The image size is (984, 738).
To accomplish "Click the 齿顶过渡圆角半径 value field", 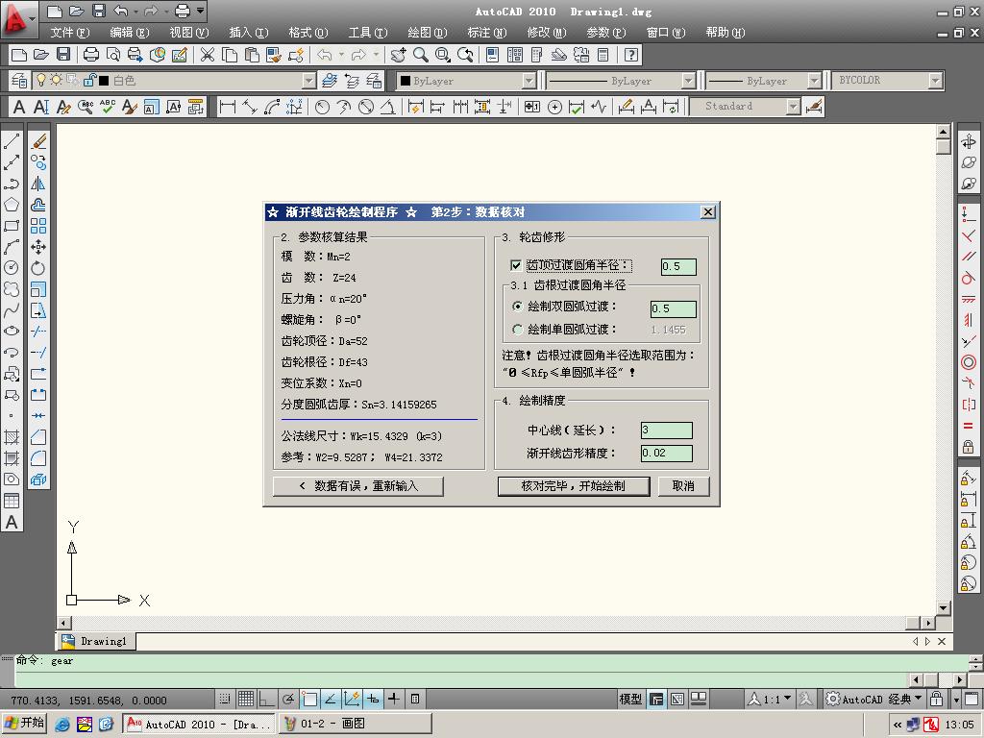I will coord(678,267).
